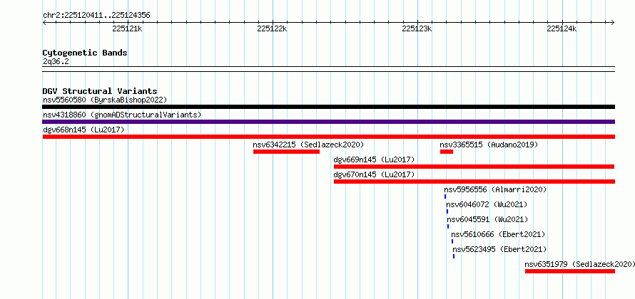
Task: Click the nsv5560580 (ByrskaBishop2022) label
Action: click(x=105, y=100)
